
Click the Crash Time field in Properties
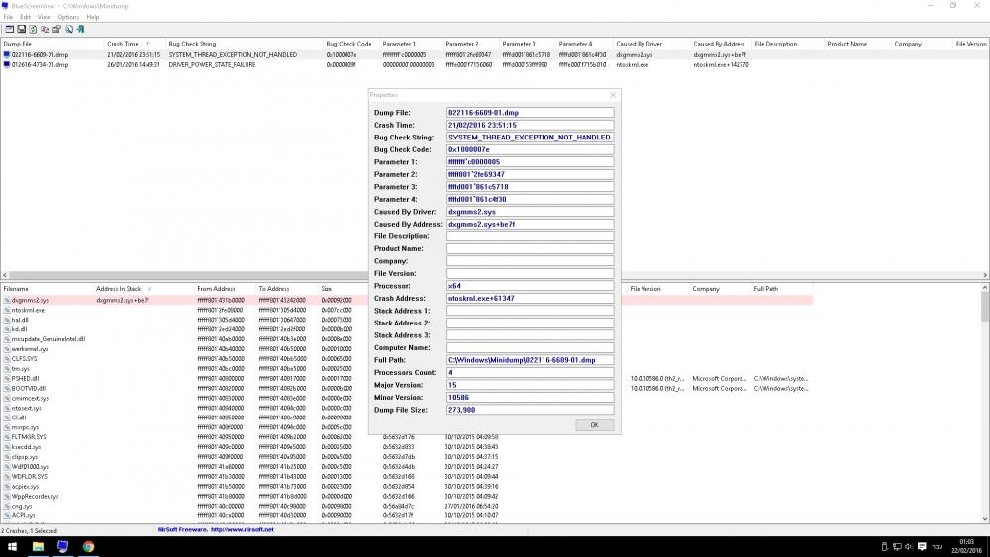(x=530, y=125)
